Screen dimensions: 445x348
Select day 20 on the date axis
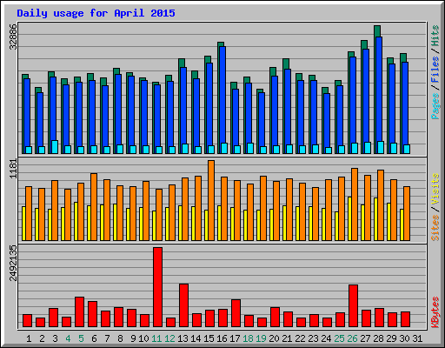click(275, 338)
